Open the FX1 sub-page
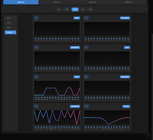Screen dimensions: 153x140 click(x=83, y=10)
